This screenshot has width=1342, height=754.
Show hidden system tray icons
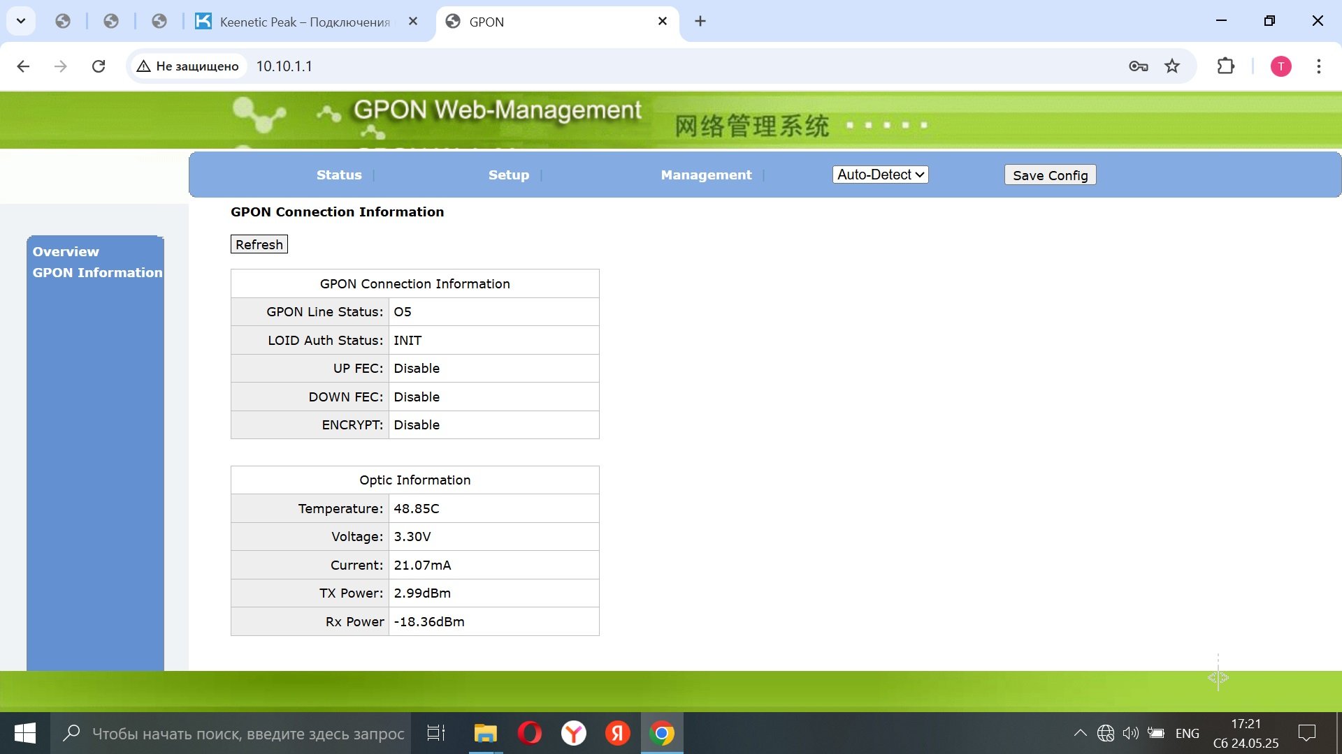[x=1080, y=733]
